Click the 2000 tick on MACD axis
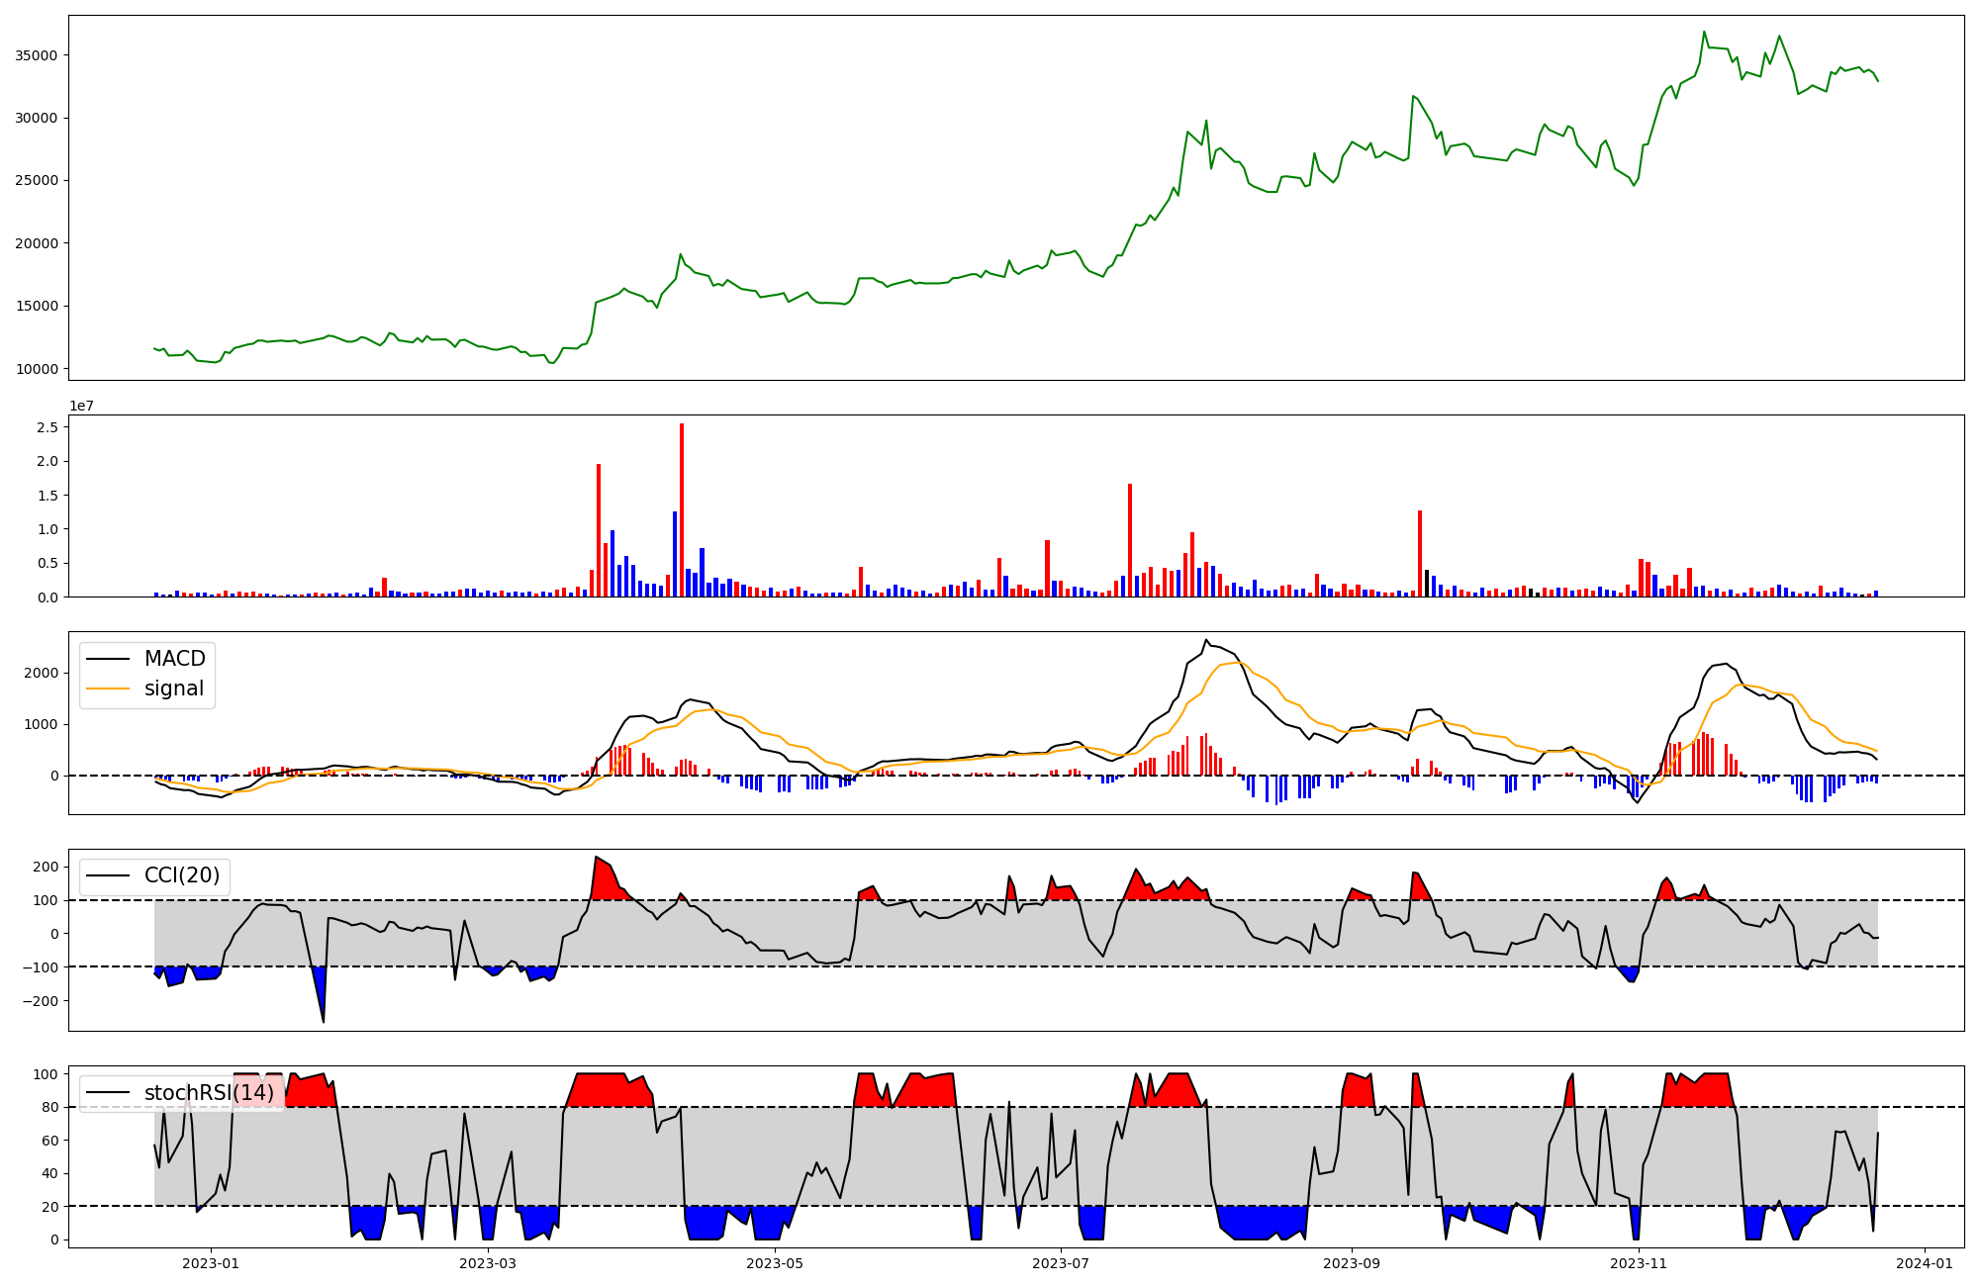This screenshot has height=1286, width=1979. tap(42, 673)
